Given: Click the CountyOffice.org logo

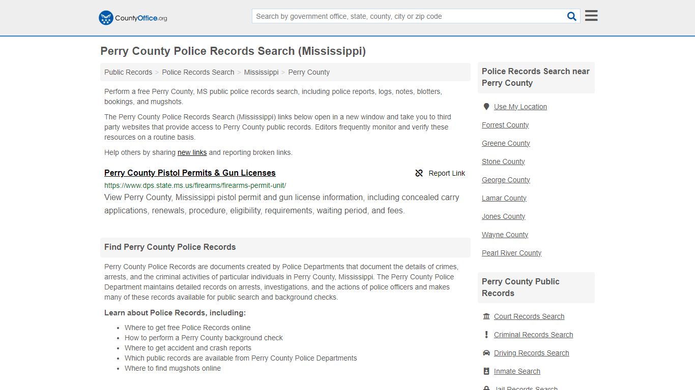Looking at the screenshot, I should point(133,18).
